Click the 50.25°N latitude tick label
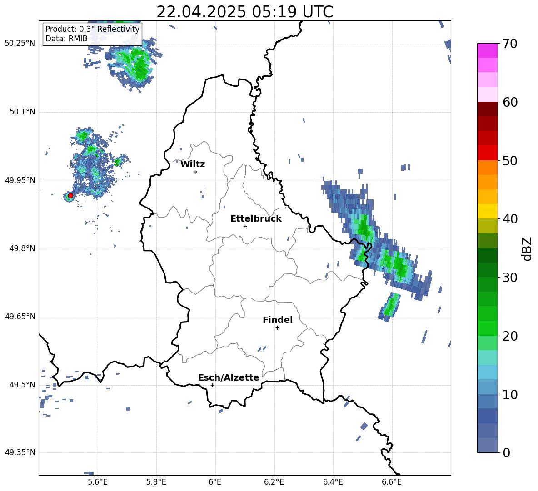The image size is (538, 491). click(20, 44)
